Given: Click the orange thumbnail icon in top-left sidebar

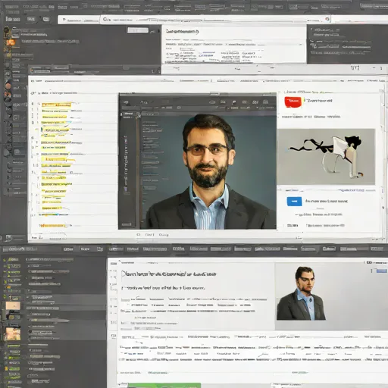Looking at the screenshot, I should [11, 42].
